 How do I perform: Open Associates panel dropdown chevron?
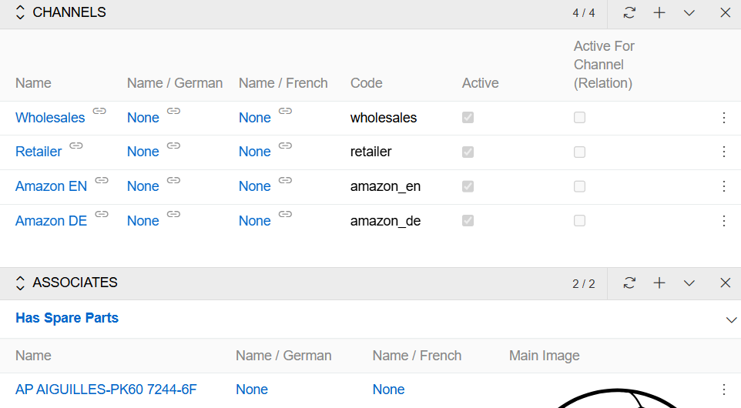tap(689, 283)
